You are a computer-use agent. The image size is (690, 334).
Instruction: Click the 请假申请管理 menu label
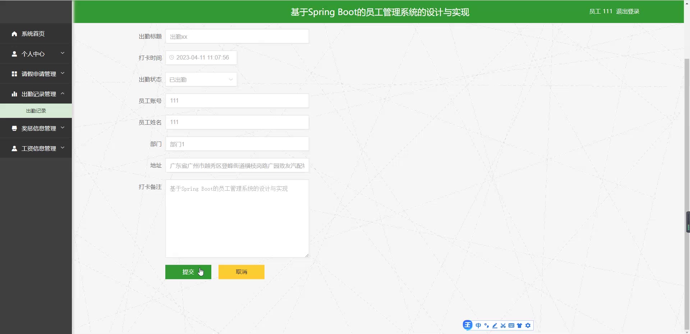[x=39, y=74]
